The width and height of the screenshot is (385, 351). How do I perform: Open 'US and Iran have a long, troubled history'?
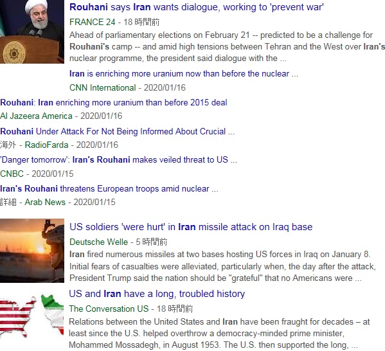[x=157, y=294]
